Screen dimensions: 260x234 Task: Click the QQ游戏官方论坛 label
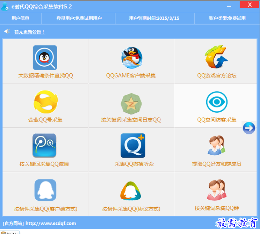[x=216, y=76]
